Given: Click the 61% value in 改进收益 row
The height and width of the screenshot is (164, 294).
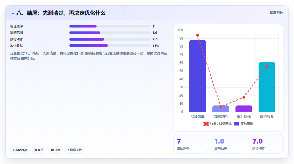Looking at the screenshot, I should point(156,46).
